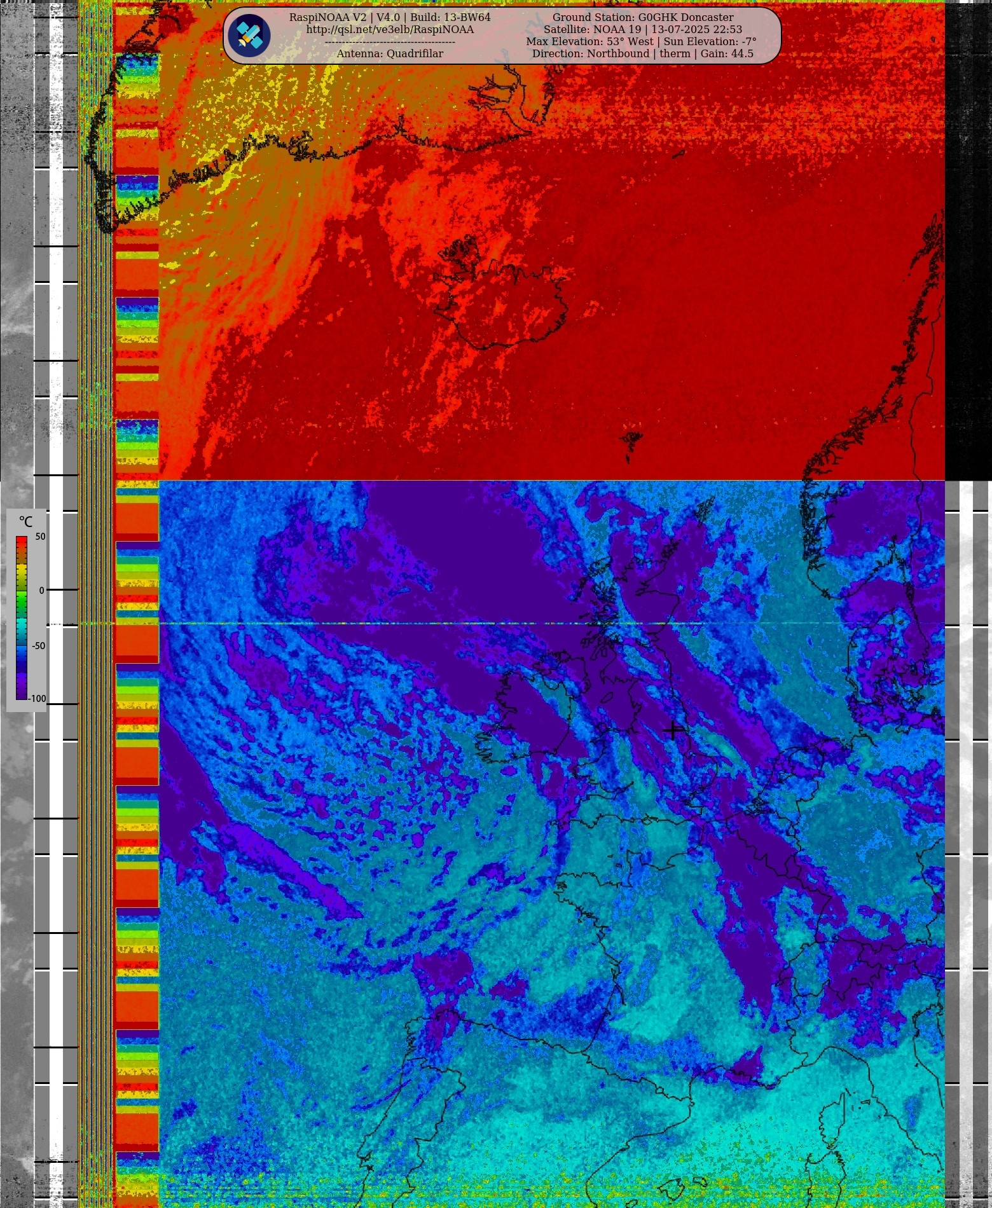
Task: Select the 'Max Elevation: 53° West' line
Action: [589, 41]
